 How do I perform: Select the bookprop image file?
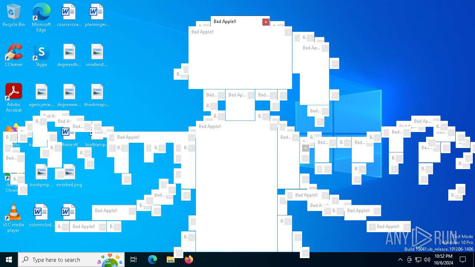[42, 175]
